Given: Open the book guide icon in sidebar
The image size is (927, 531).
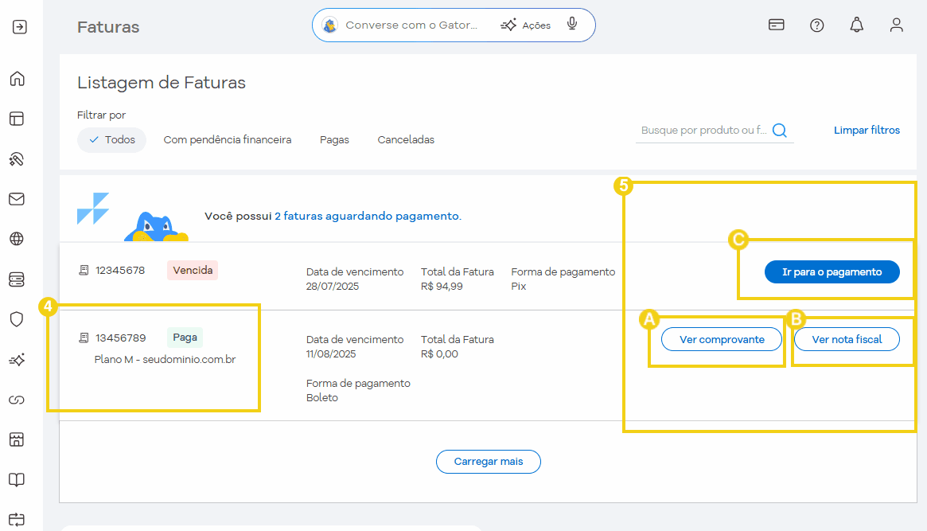Looking at the screenshot, I should [18, 479].
